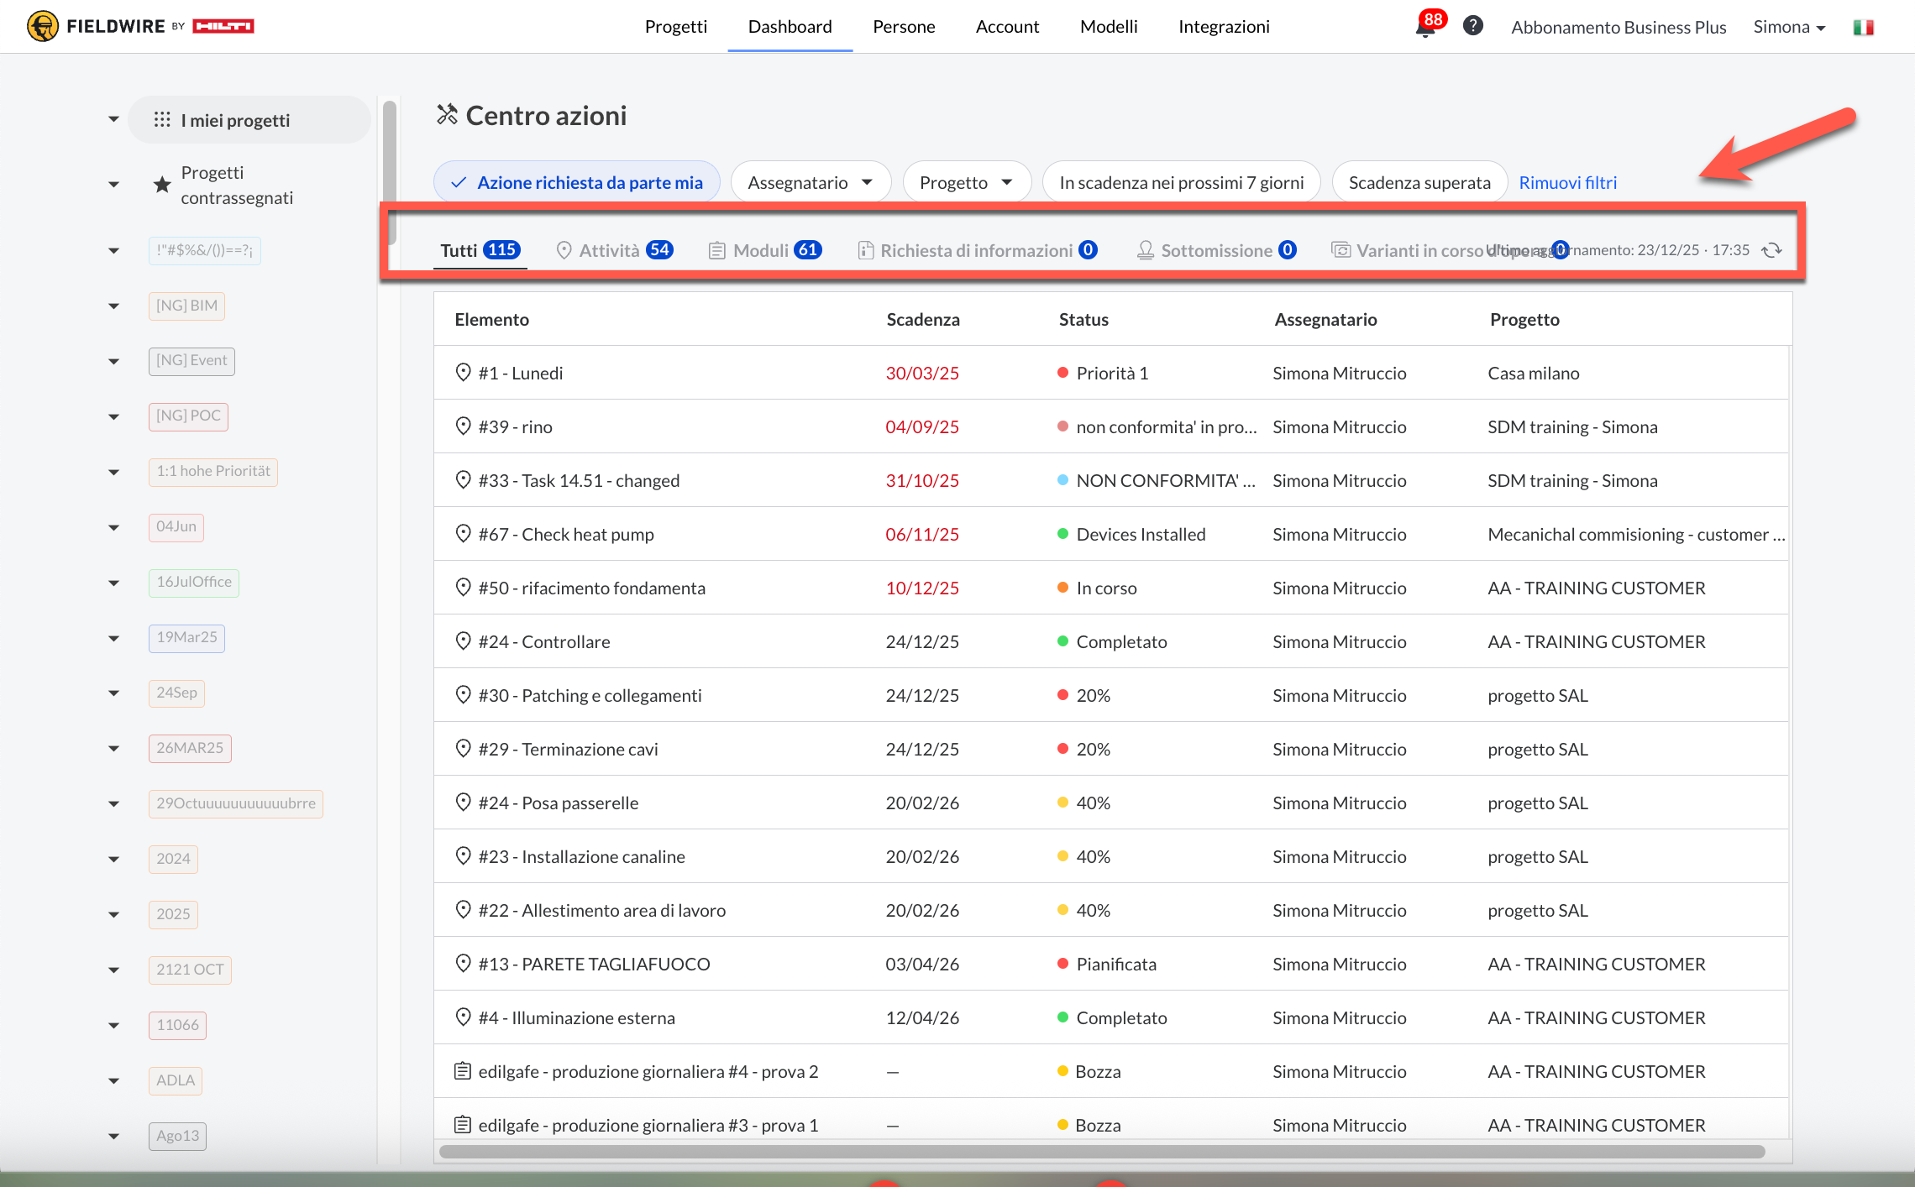Click the refresh icon next to the last update time
This screenshot has width=1915, height=1187.
pyautogui.click(x=1771, y=250)
